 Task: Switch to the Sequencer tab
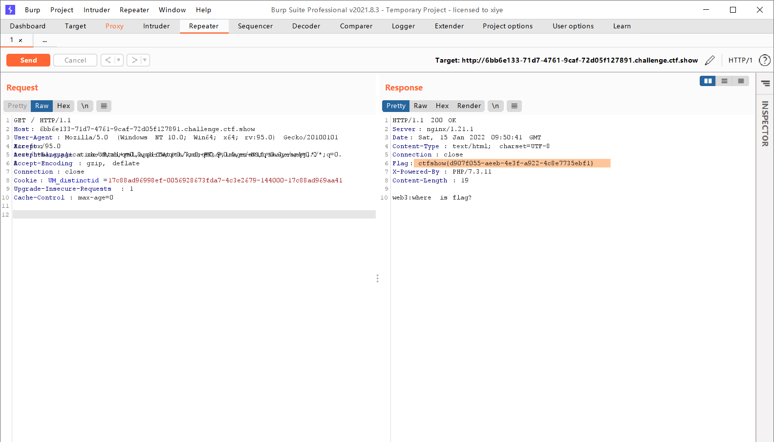click(x=255, y=26)
